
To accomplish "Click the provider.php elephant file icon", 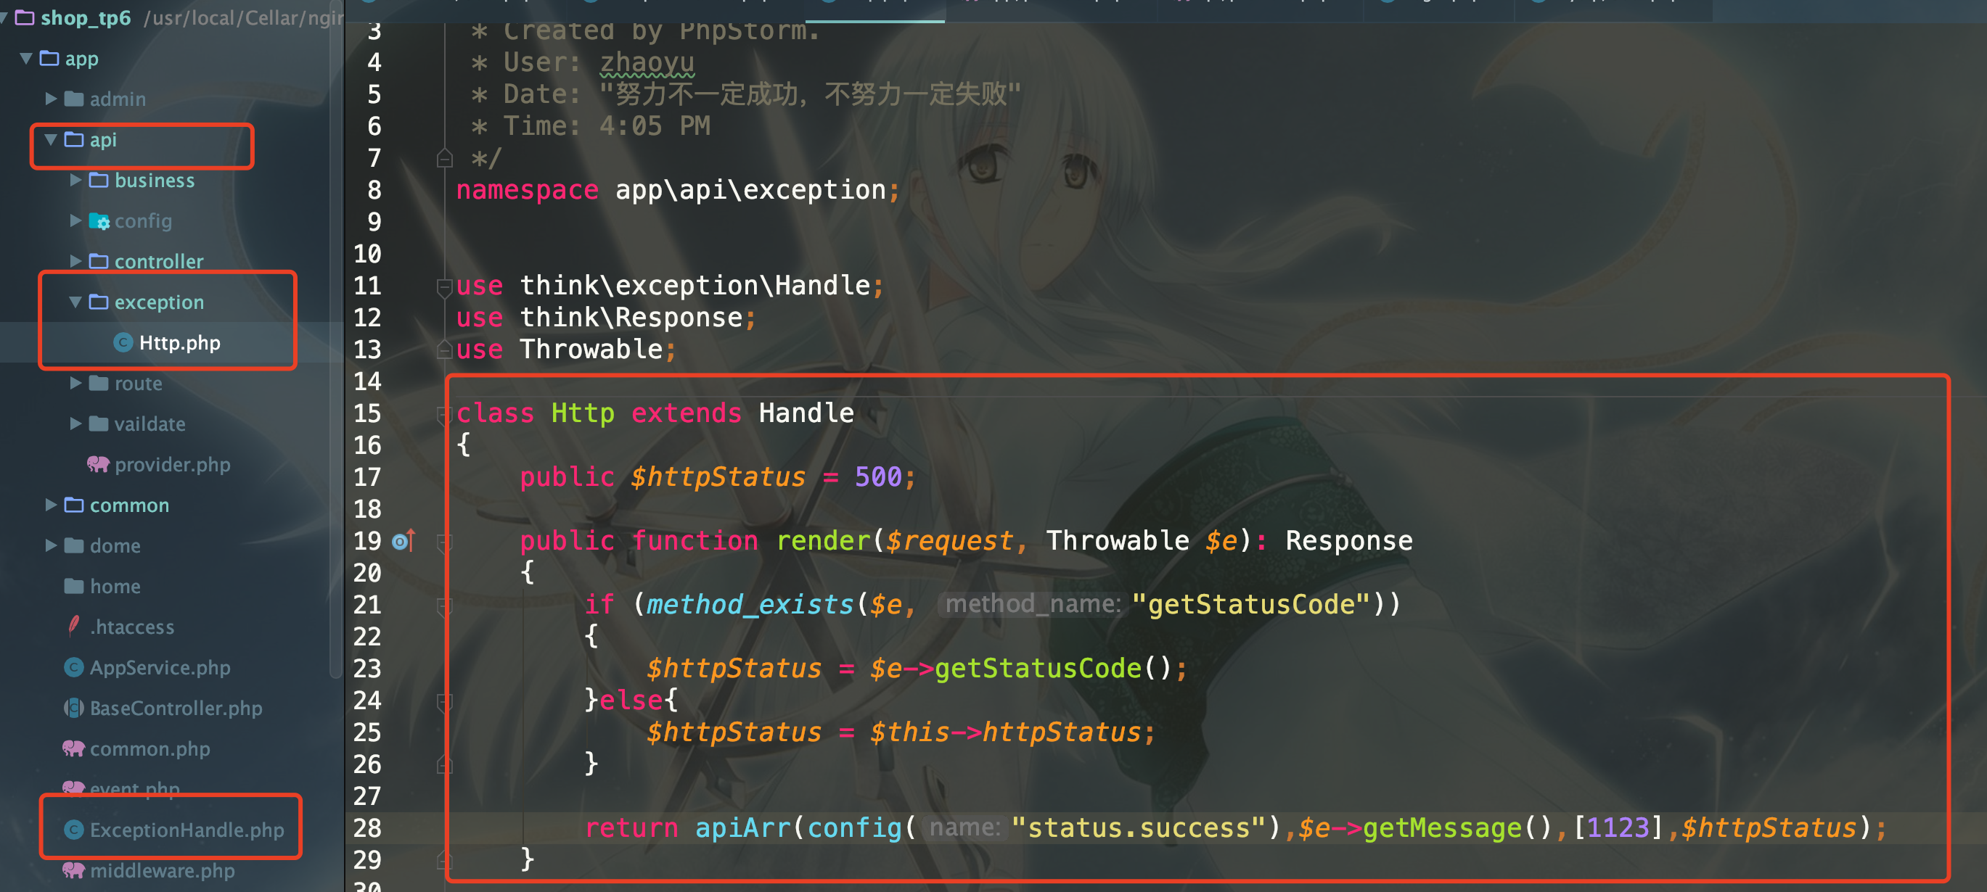I will click(98, 464).
